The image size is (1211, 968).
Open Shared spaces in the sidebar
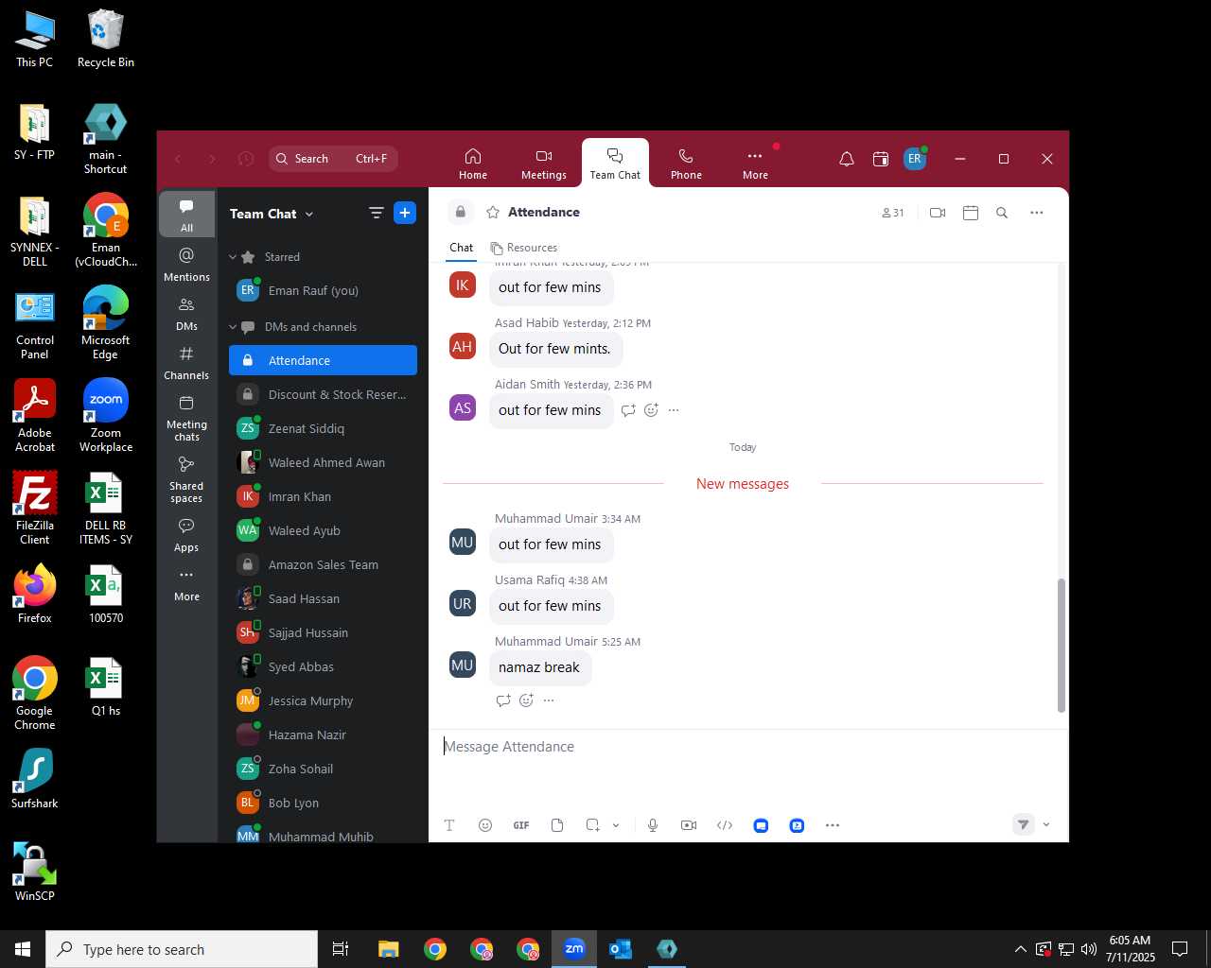click(186, 479)
